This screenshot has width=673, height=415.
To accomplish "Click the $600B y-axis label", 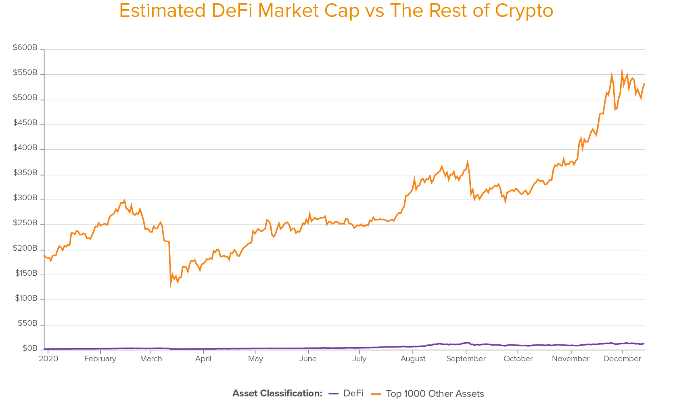I will 25,48.
